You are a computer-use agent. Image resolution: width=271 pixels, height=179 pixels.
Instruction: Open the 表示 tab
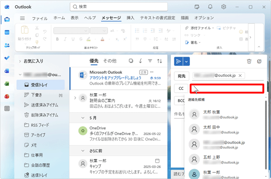point(75,18)
